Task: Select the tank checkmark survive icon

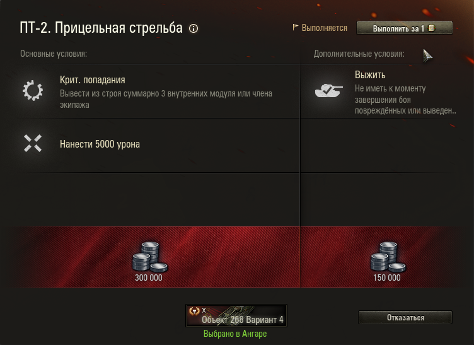Action: click(x=329, y=90)
